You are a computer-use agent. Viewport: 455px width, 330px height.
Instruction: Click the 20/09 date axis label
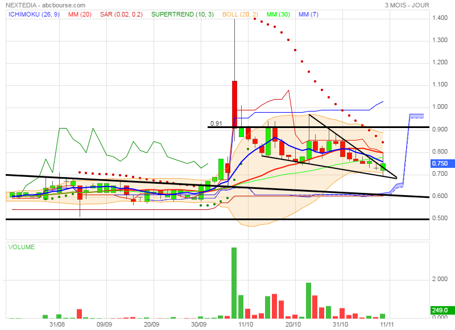(151, 324)
